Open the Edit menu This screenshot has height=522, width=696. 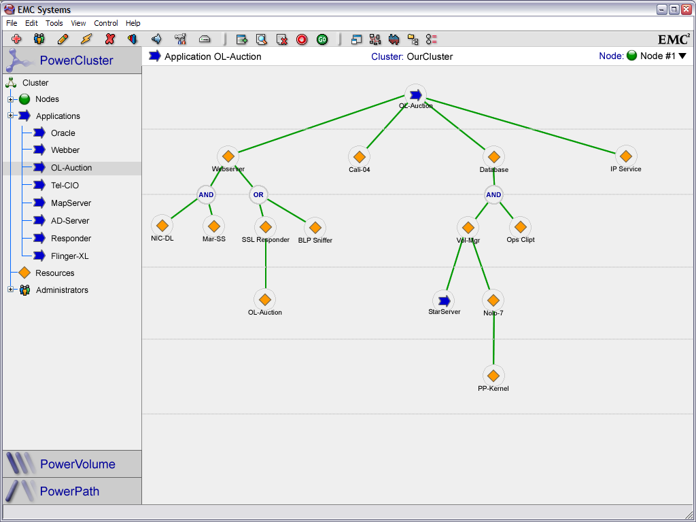point(31,23)
